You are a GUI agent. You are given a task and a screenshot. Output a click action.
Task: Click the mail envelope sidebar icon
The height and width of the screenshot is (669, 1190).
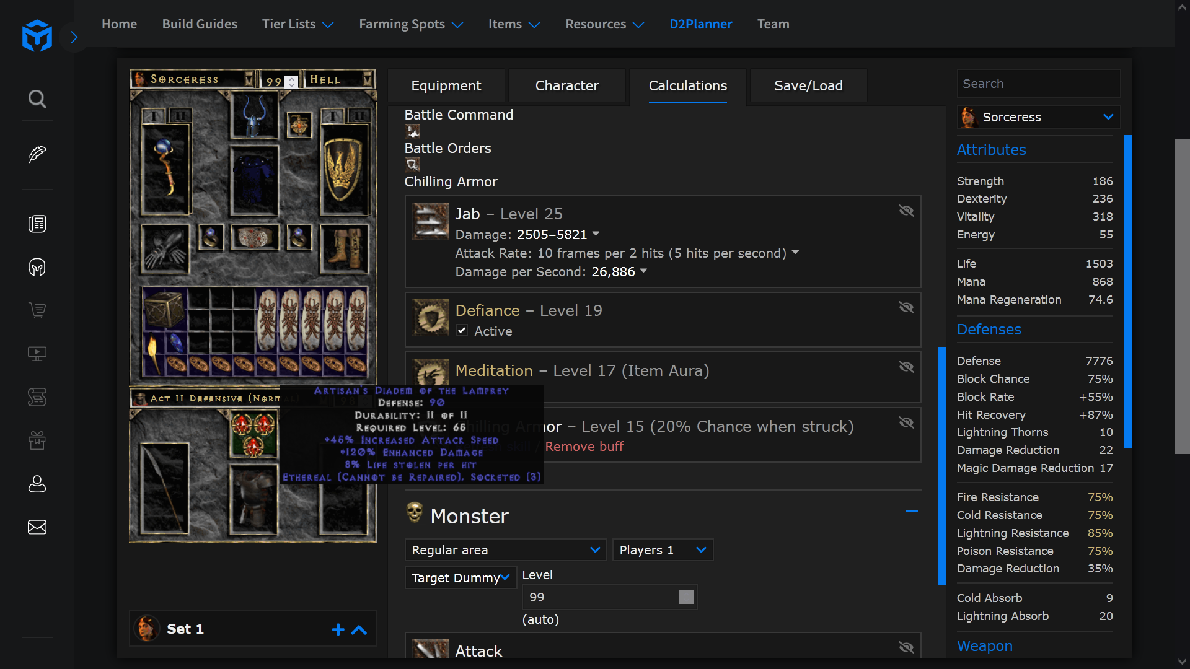tap(37, 527)
